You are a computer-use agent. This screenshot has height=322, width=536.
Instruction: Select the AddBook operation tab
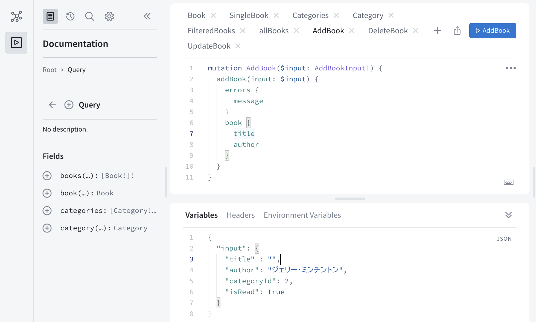click(x=328, y=31)
